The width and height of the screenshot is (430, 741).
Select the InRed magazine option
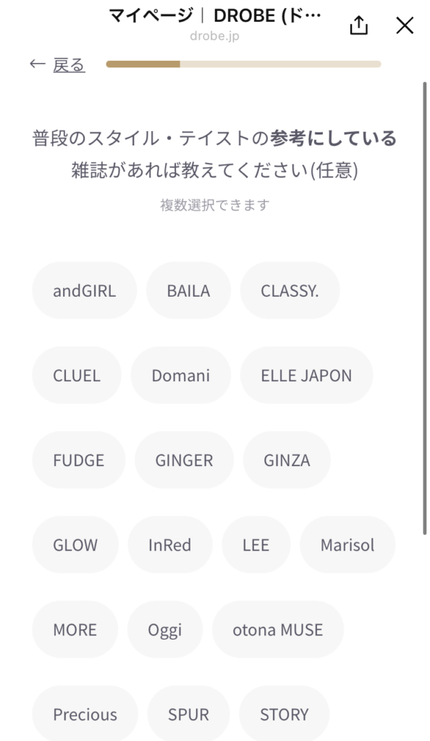pos(170,544)
